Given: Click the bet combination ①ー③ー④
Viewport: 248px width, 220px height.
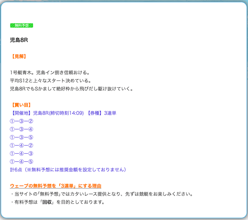Looking at the screenshot, I should (x=22, y=129).
